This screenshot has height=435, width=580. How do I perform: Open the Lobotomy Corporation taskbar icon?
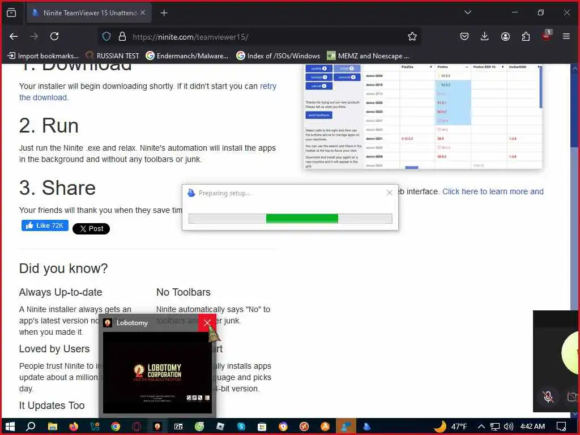tap(157, 427)
